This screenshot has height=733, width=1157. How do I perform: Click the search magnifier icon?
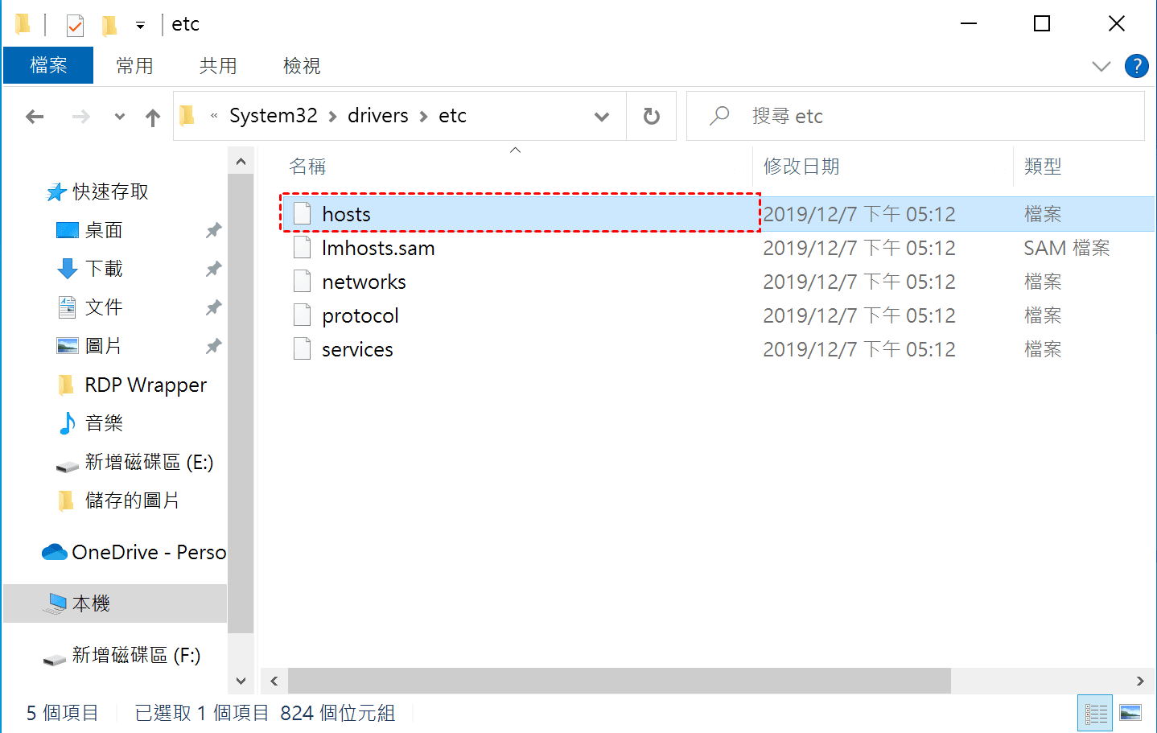(x=718, y=116)
